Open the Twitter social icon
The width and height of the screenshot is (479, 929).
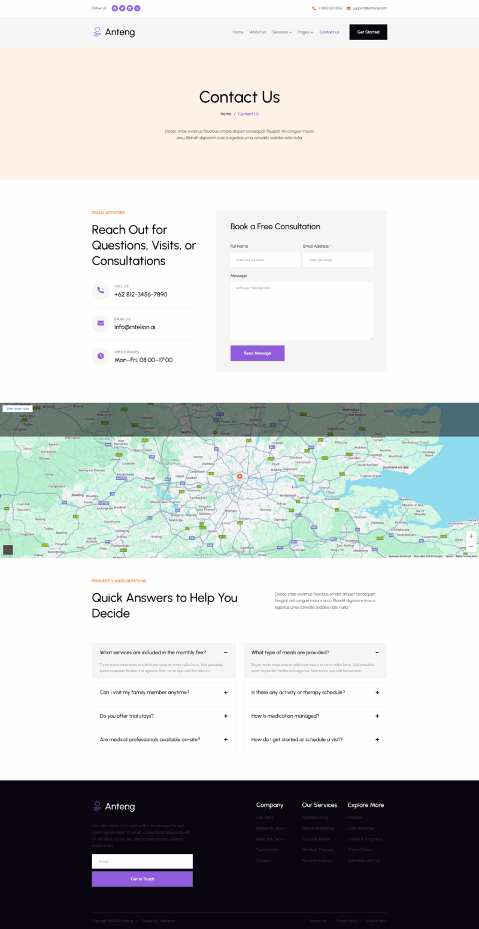coord(122,8)
